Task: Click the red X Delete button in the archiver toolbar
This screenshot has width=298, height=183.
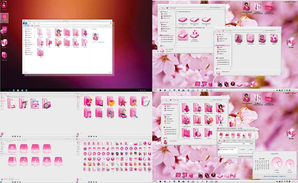Action: click(x=244, y=136)
